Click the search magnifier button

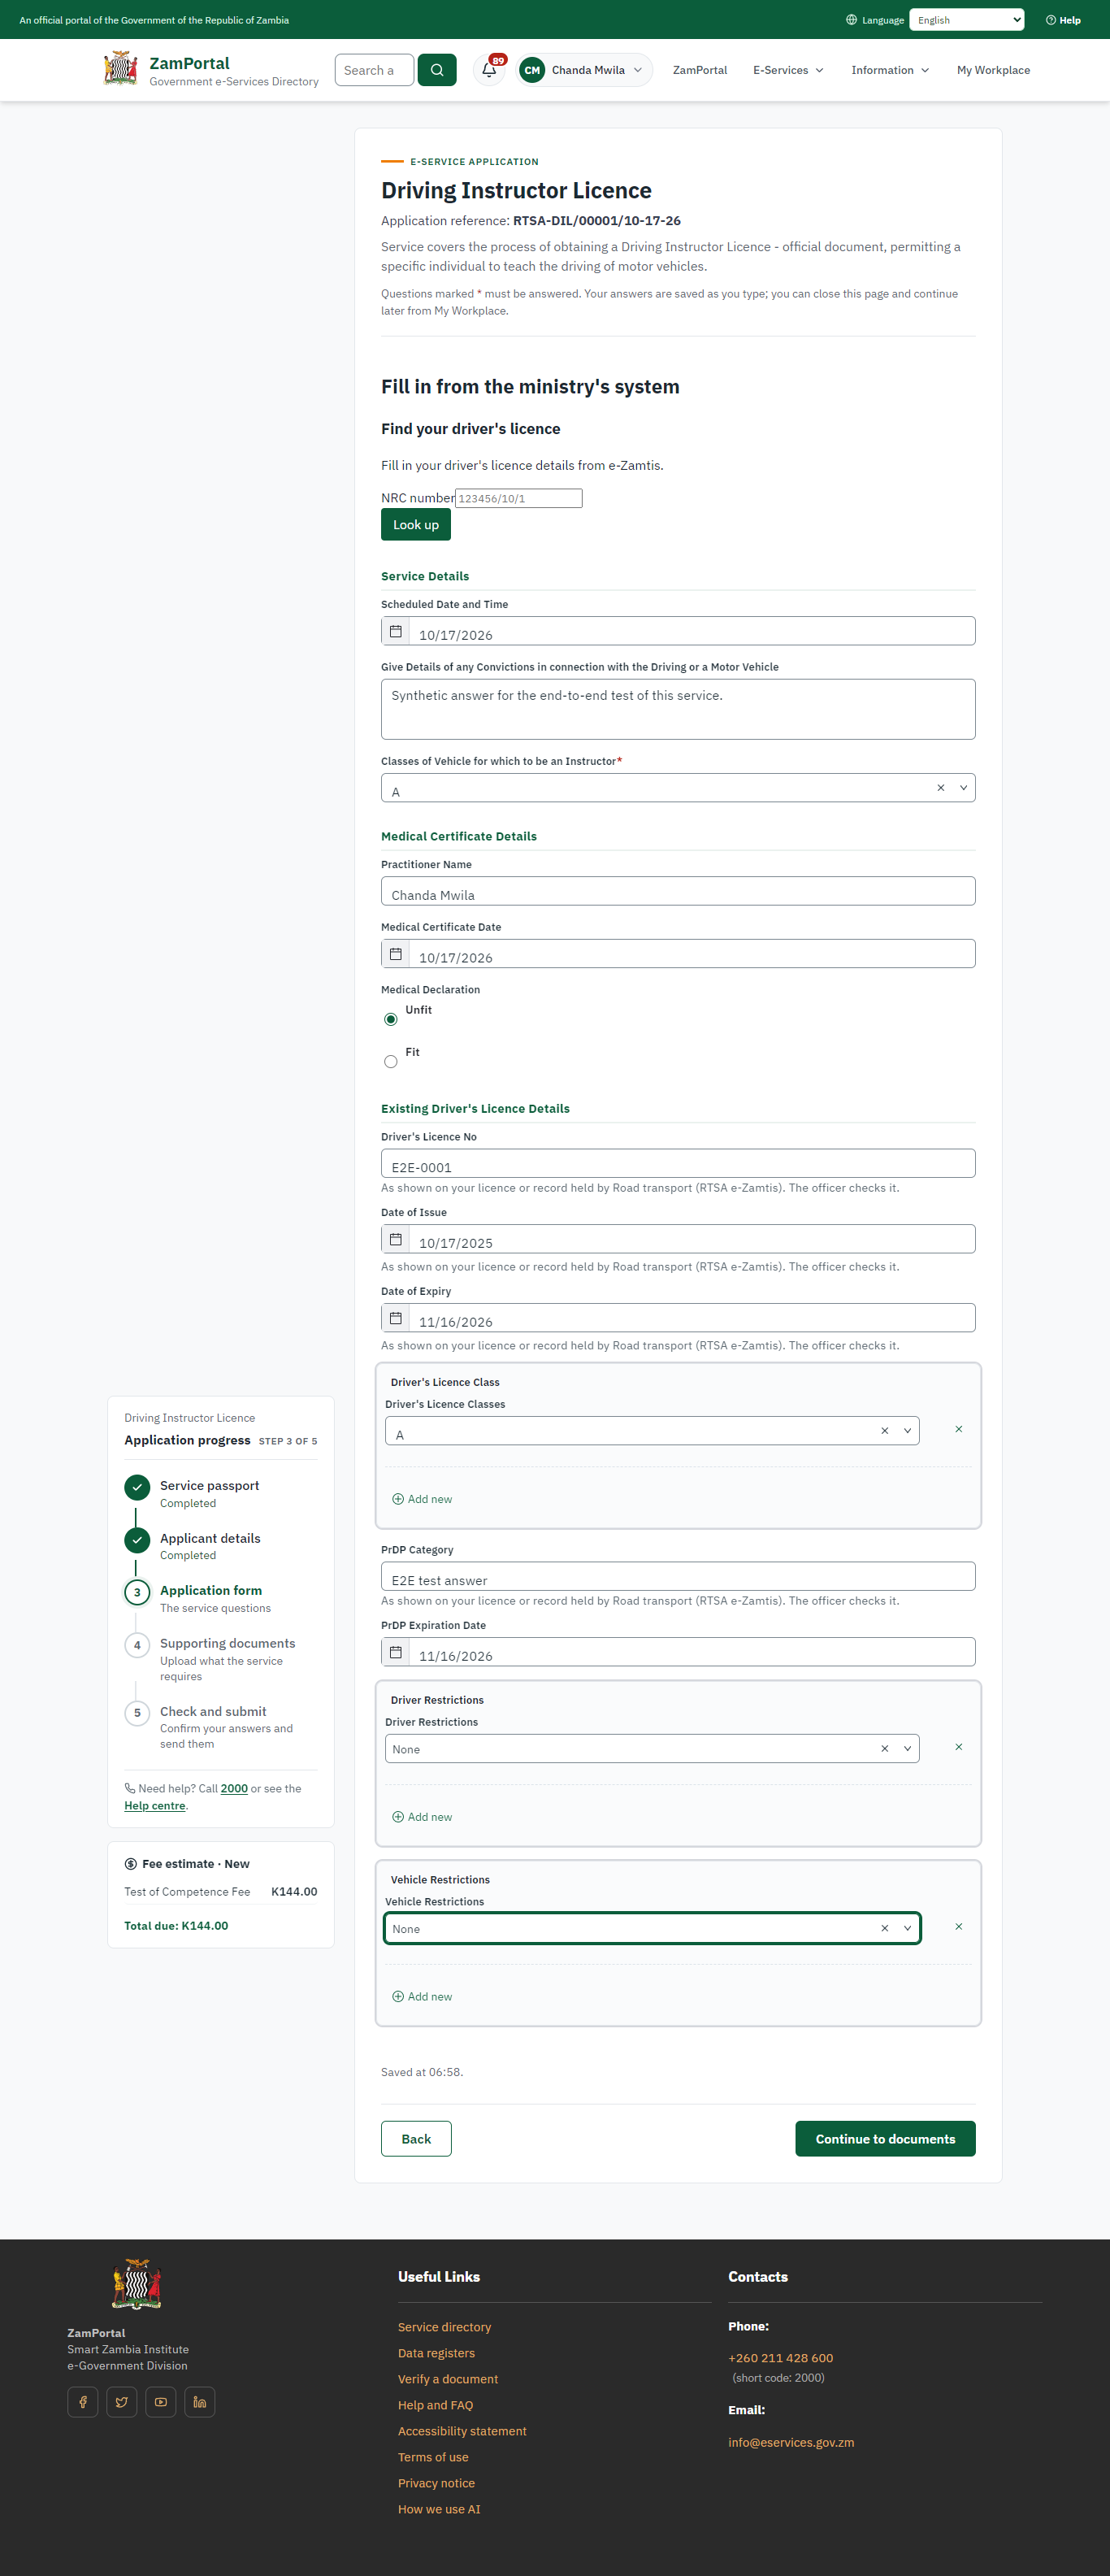(437, 70)
